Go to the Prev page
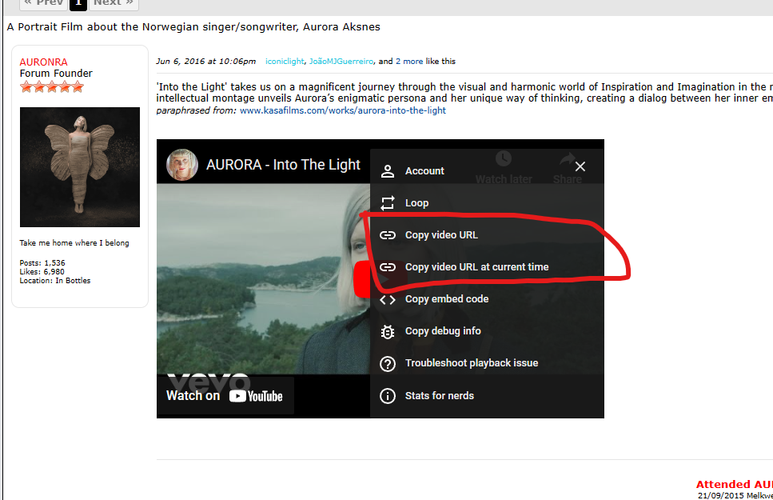The image size is (773, 500). 44,3
